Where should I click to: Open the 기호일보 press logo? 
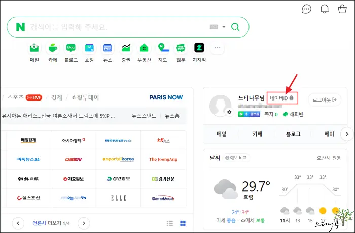[74, 179]
